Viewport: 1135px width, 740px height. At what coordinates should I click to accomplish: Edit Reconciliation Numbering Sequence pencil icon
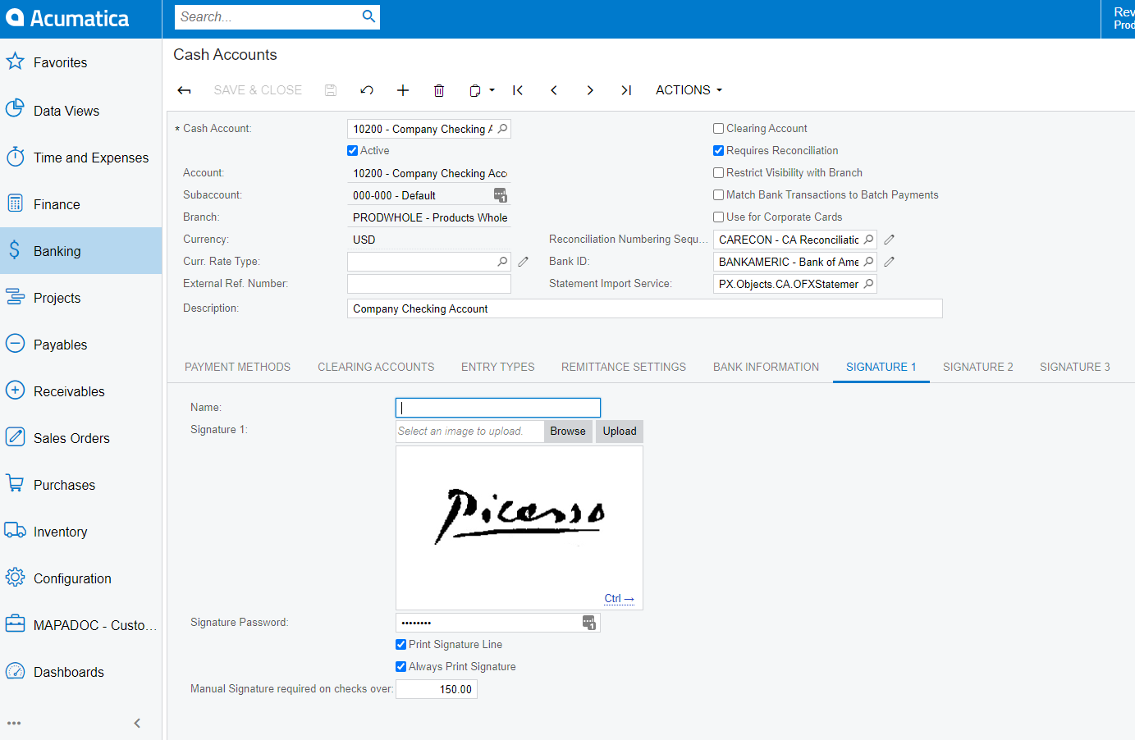click(889, 240)
